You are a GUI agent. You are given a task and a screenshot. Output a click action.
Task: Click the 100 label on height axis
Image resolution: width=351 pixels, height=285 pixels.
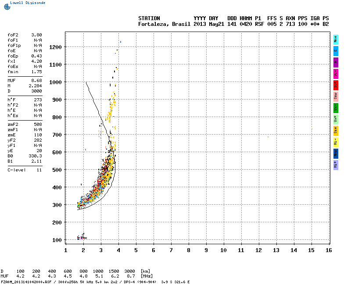pyautogui.click(x=57, y=240)
